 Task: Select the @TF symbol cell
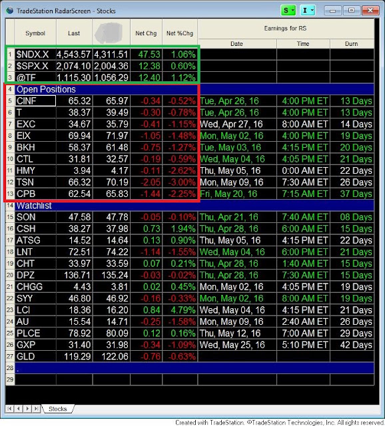click(x=35, y=77)
